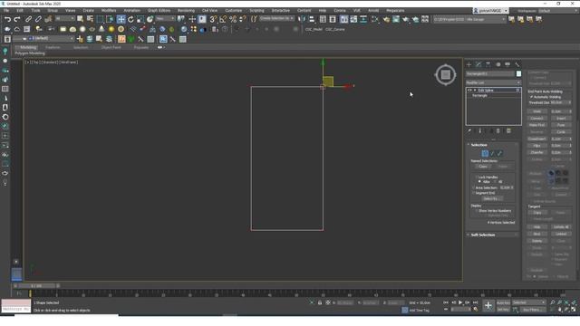Image resolution: width=580 pixels, height=326 pixels.
Task: Click the time slider frame handle
Action: click(x=36, y=286)
